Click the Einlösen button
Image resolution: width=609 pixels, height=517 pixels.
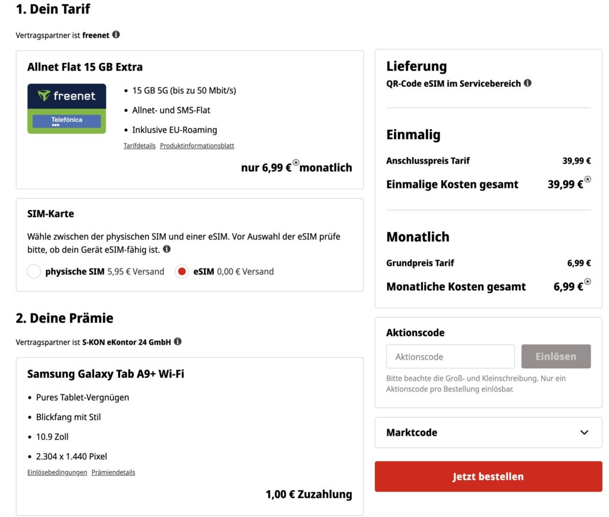point(556,356)
